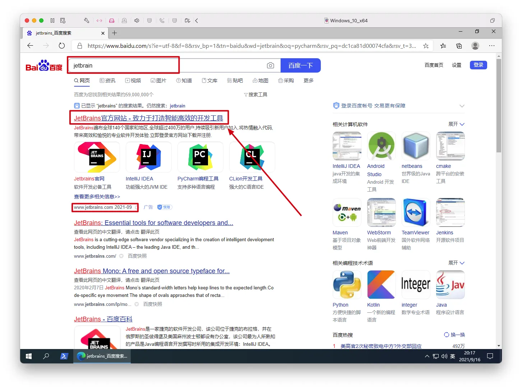Image resolution: width=522 pixels, height=390 pixels.
Task: Open the browser Favorites list
Action: 443,46
